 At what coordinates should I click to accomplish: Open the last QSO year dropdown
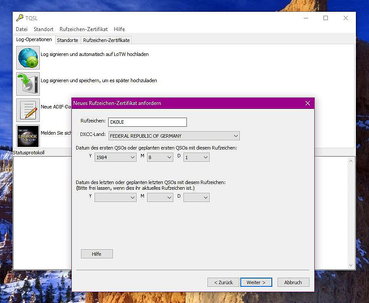115,198
